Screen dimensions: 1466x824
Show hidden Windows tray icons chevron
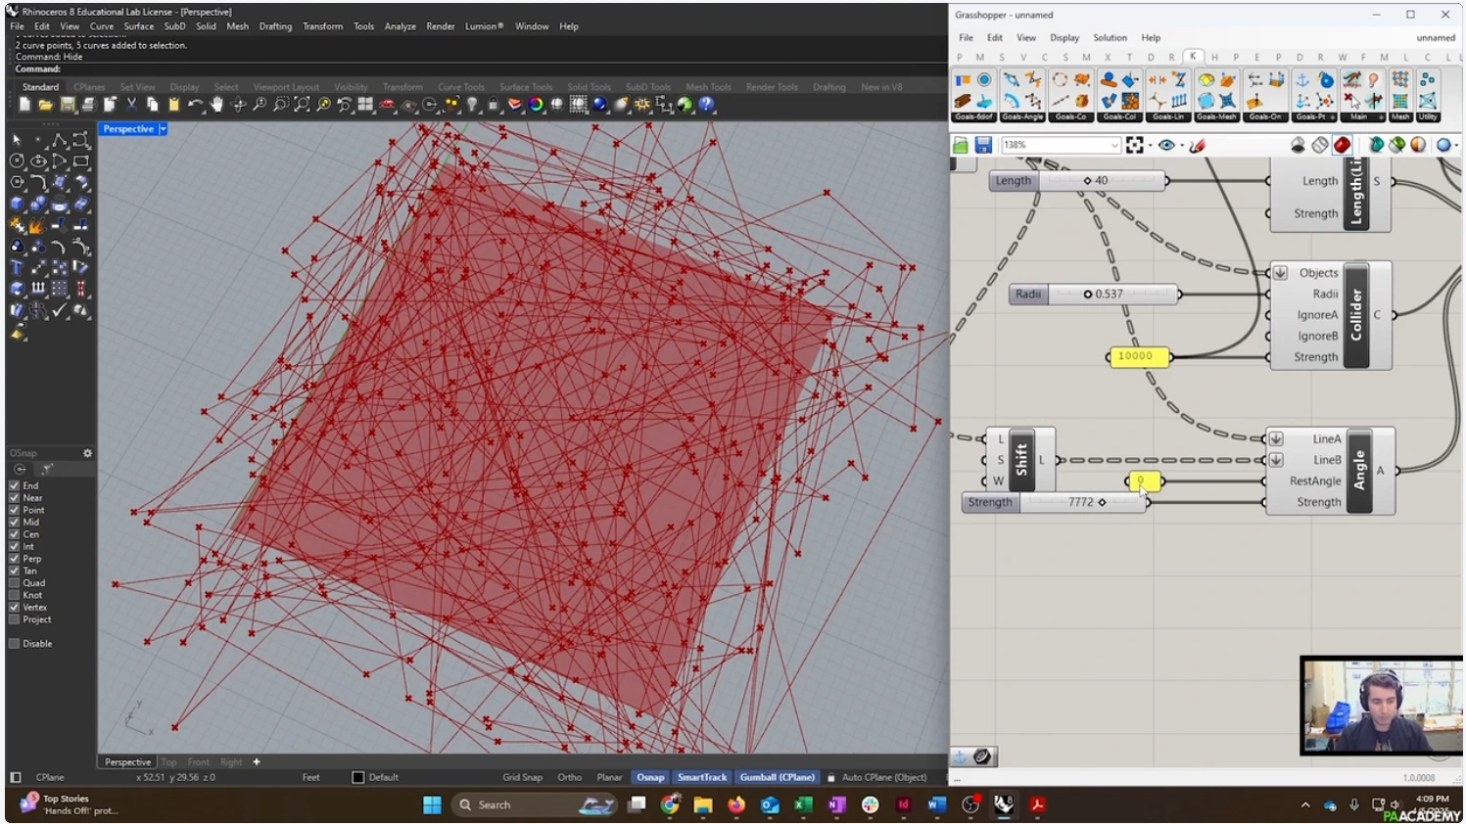click(1305, 805)
